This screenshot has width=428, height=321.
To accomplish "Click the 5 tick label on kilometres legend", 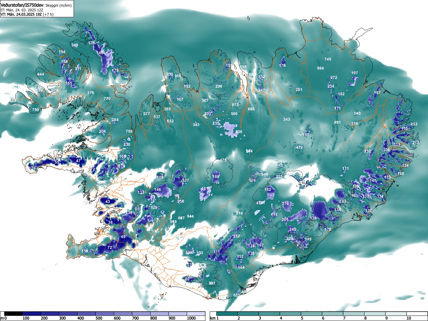I will point(302,318).
